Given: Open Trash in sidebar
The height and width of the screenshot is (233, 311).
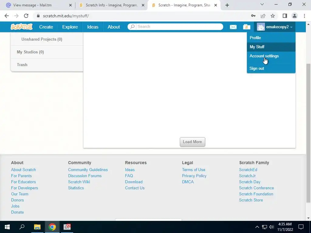Looking at the screenshot, I should click(x=46, y=65).
